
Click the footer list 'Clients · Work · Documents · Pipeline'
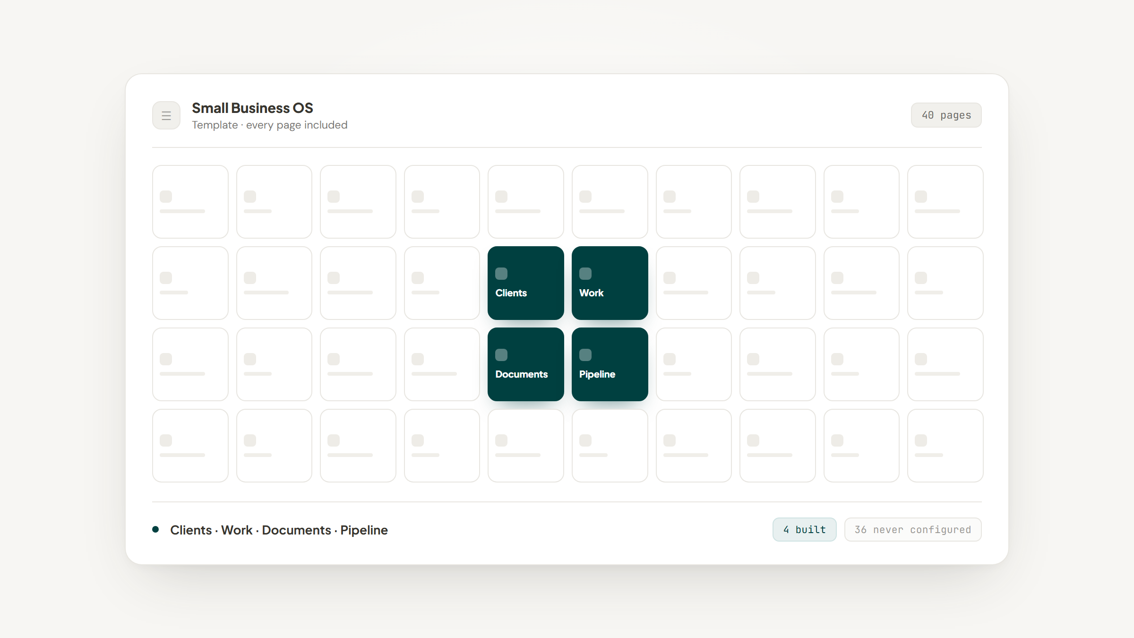click(x=279, y=530)
